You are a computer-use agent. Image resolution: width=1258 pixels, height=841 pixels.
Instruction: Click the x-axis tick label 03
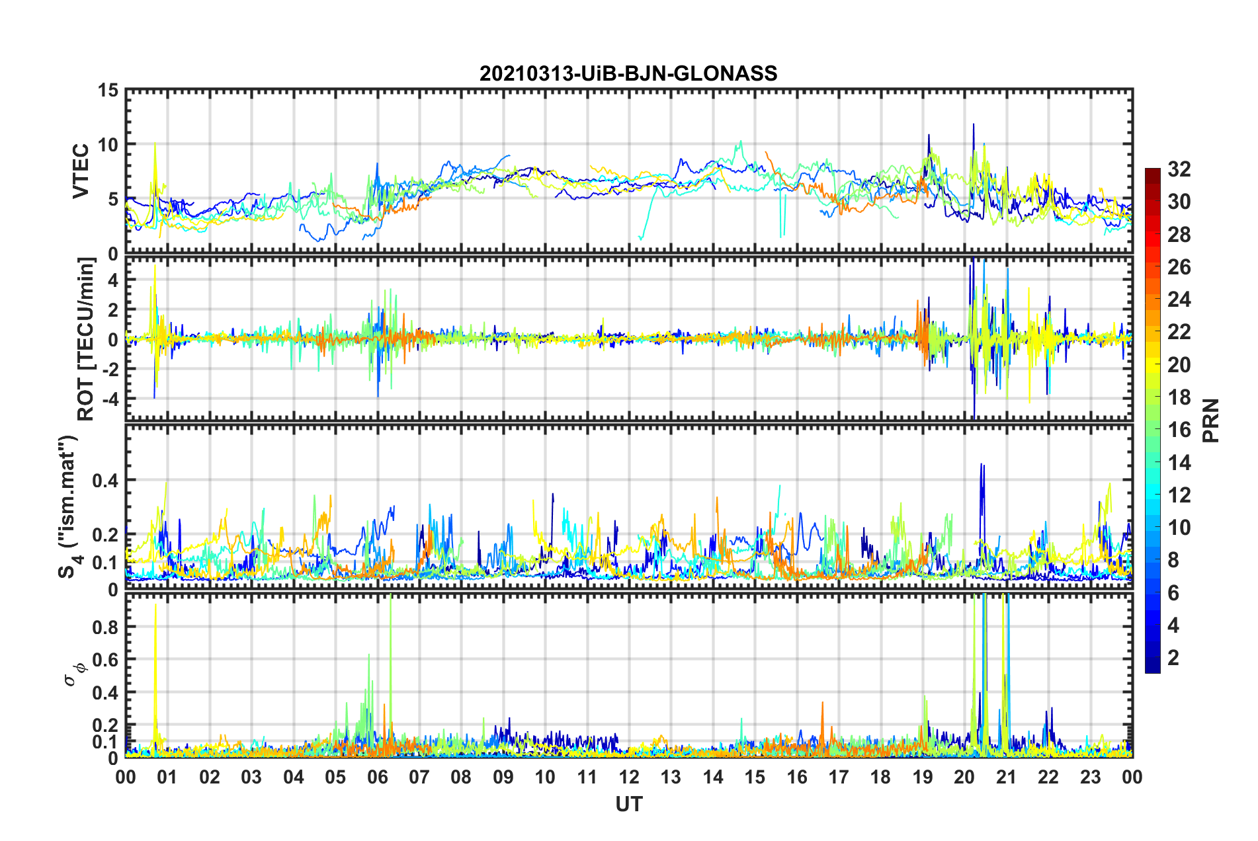(x=251, y=777)
